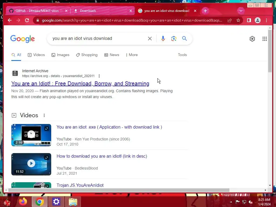Image resolution: width=276 pixels, height=207 pixels.
Task: Click in the Google search box
Action: (99, 39)
